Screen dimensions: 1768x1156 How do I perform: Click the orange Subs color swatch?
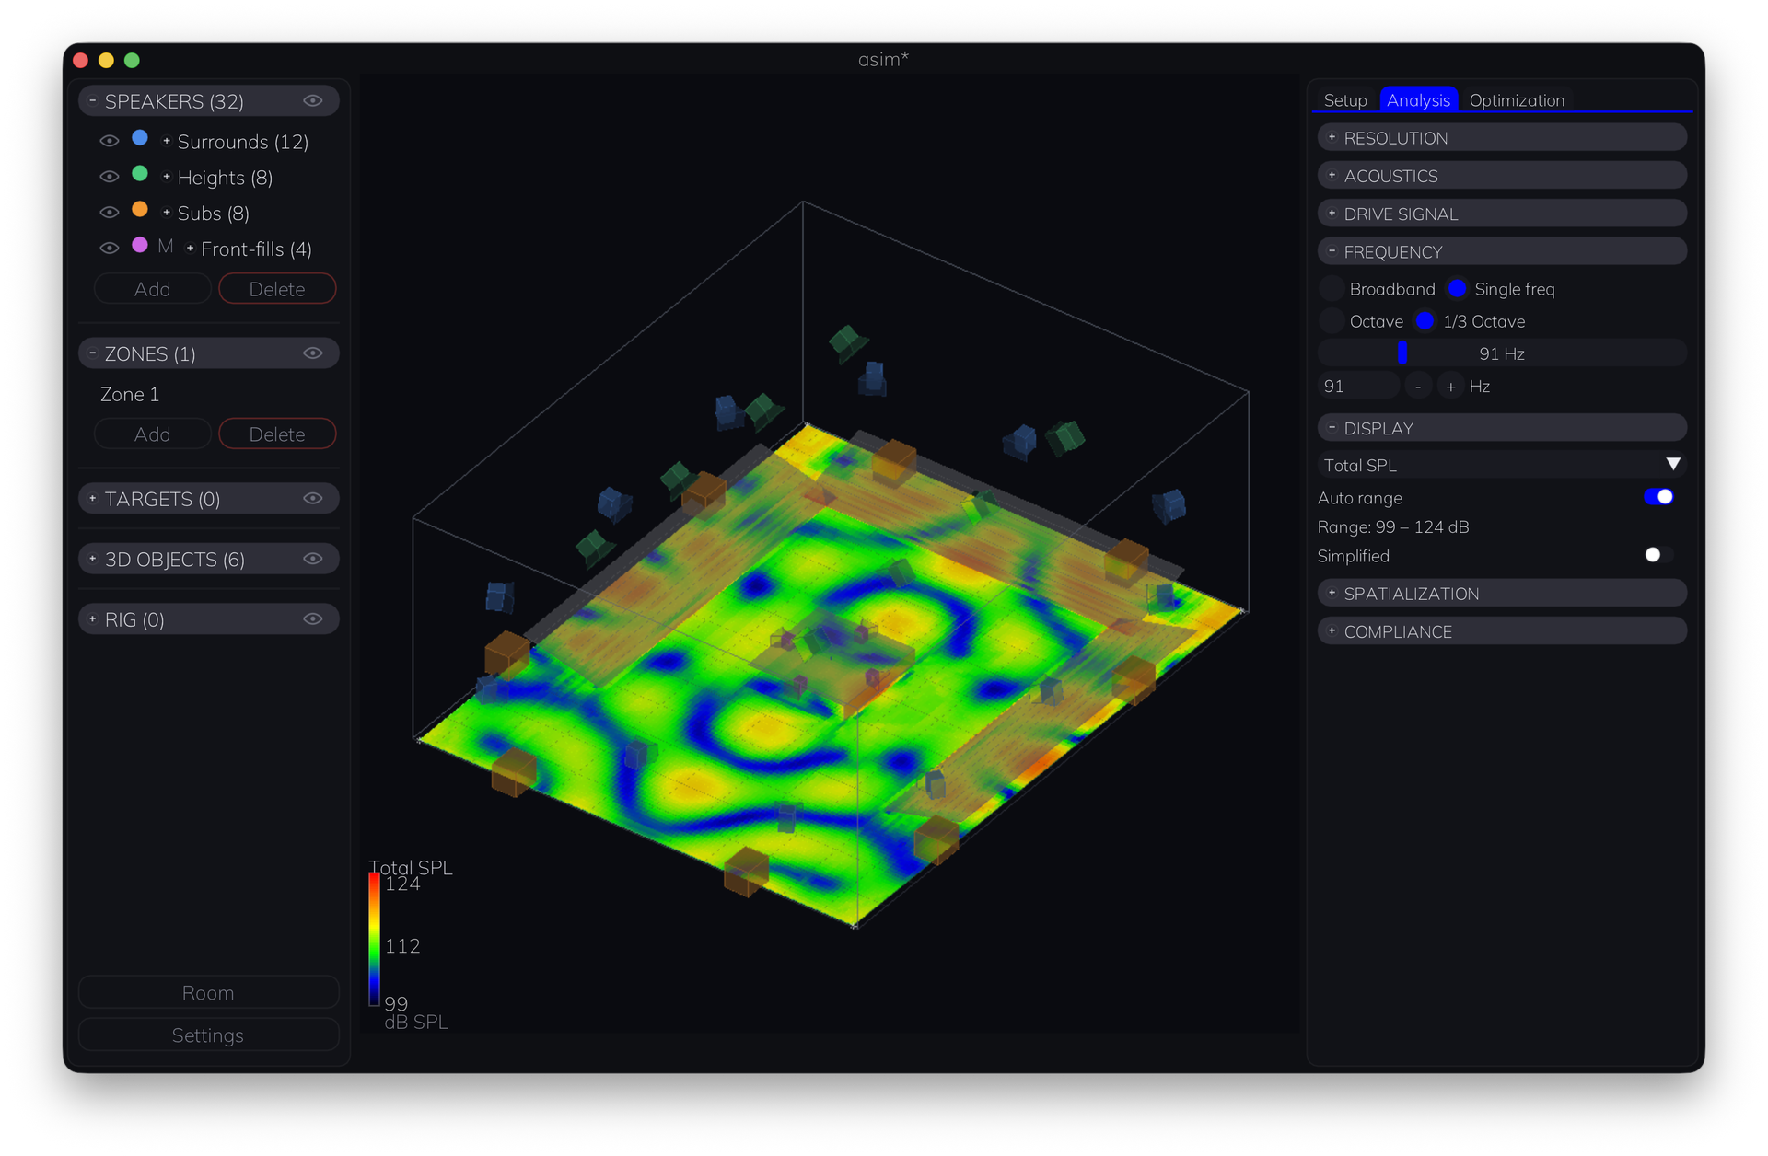[140, 210]
